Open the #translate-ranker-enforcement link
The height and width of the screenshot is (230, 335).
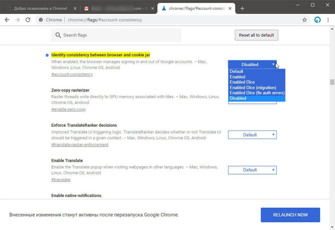pyautogui.click(x=80, y=145)
